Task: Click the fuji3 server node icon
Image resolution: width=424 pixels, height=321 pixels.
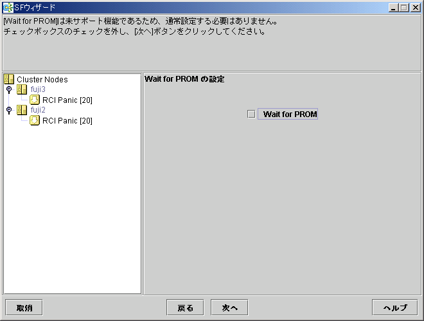Action: click(x=22, y=89)
